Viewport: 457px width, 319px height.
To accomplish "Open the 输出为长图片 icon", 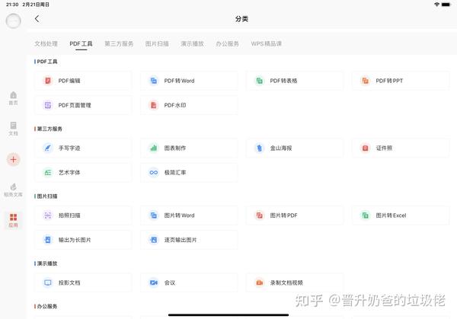I will click(x=48, y=240).
